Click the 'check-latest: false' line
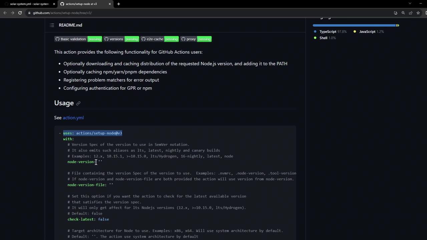This screenshot has height=240, width=427. click(x=88, y=219)
